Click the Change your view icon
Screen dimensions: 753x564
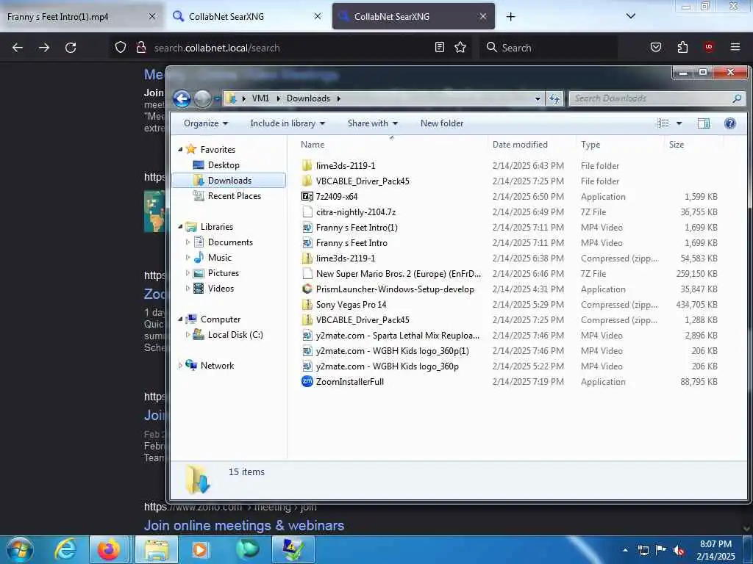coord(663,123)
